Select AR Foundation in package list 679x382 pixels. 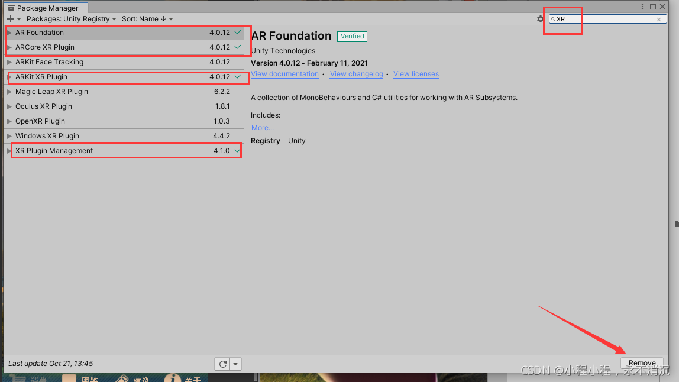[124, 33]
